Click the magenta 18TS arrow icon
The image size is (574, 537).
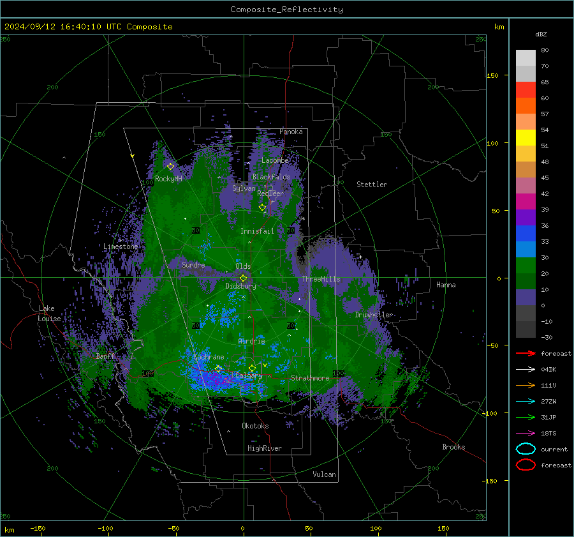[526, 434]
